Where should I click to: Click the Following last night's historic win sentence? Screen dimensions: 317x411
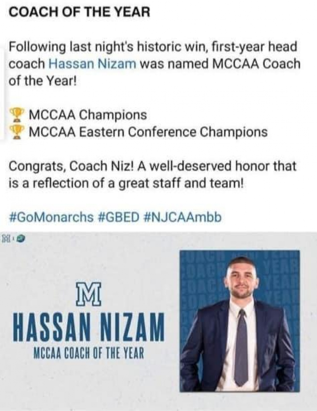155,64
